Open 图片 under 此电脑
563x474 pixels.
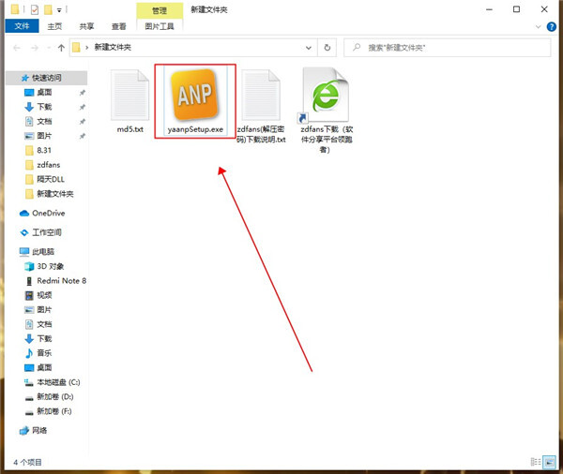44,310
